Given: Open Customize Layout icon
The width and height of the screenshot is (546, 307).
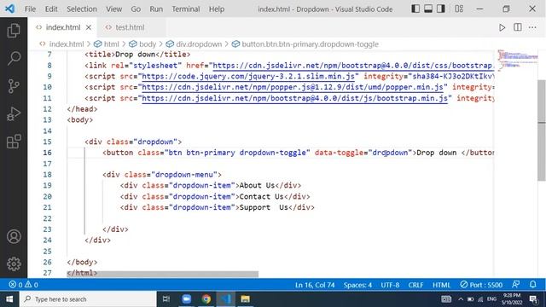Looking at the screenshot, I should (459, 9).
